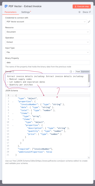Click the cube icon beside Docs
This screenshot has height=186, width=95.
coord(79,12)
